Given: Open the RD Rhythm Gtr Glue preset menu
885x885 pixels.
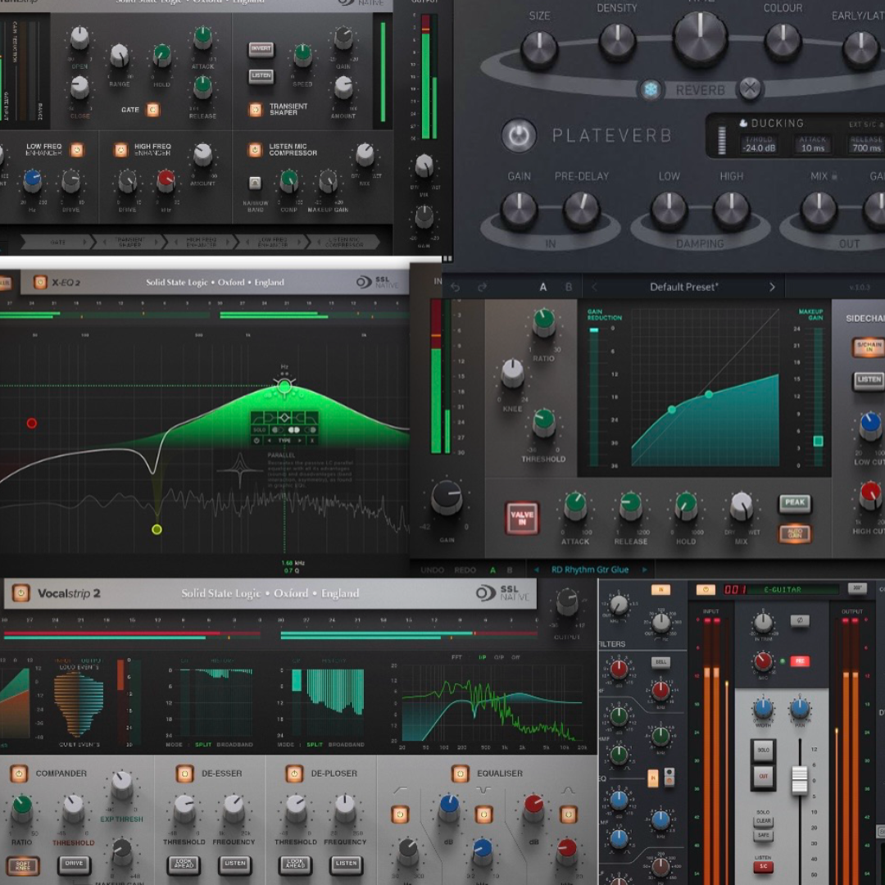Looking at the screenshot, I should [x=590, y=570].
